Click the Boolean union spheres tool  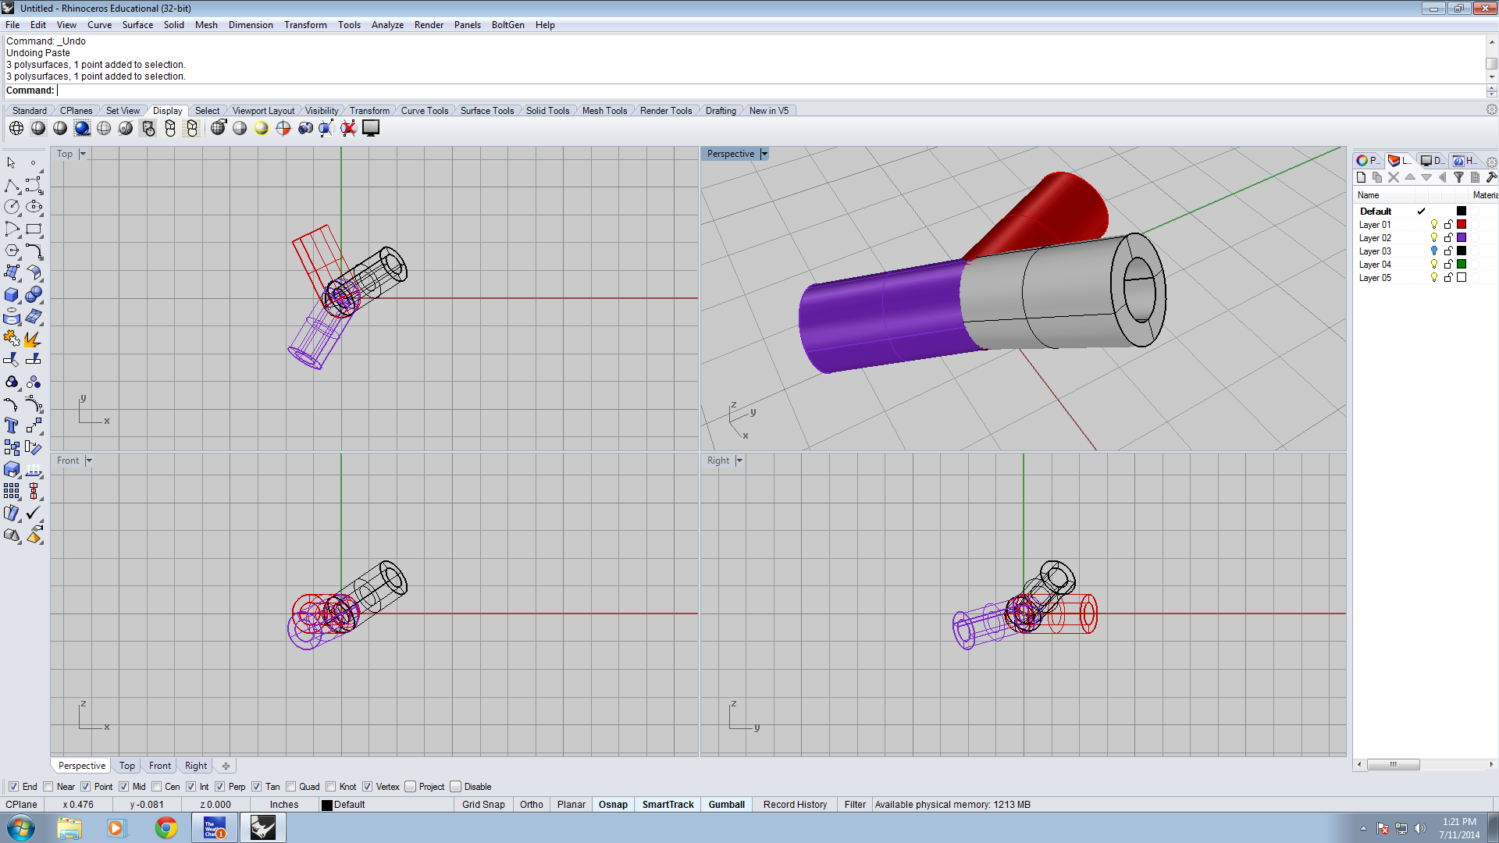click(34, 295)
